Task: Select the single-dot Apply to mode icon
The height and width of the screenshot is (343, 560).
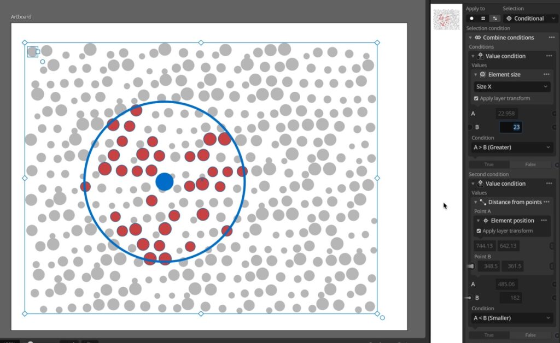Action: click(471, 18)
